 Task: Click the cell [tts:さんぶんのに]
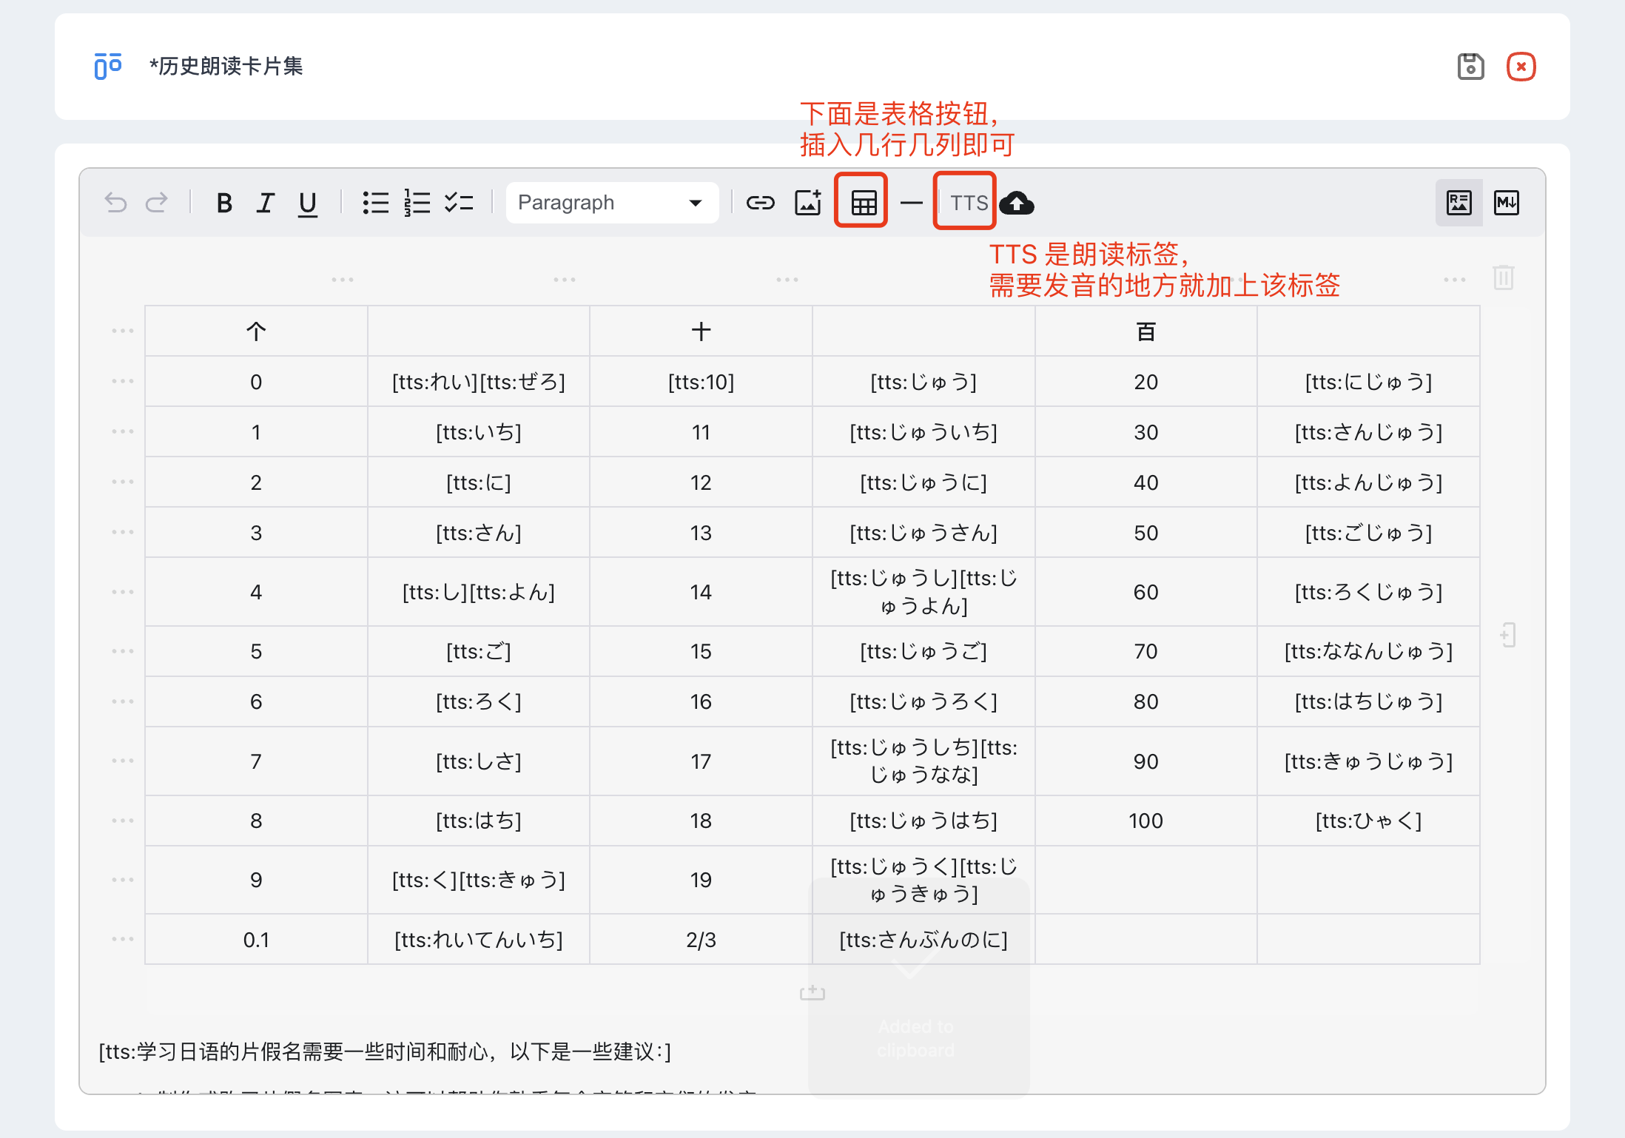tap(923, 940)
